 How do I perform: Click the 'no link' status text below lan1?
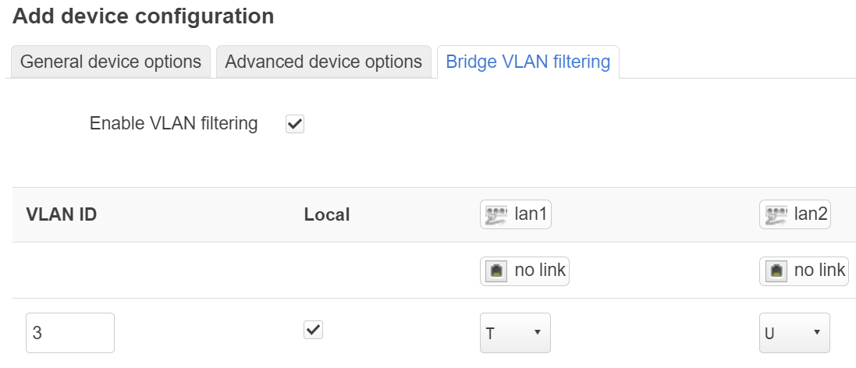pyautogui.click(x=540, y=270)
